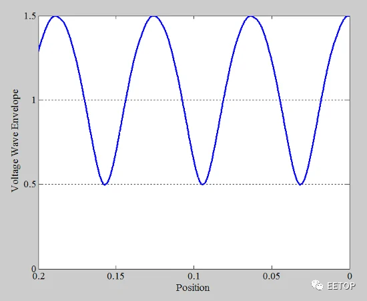Click the 0.2 x-axis tick label

point(39,276)
